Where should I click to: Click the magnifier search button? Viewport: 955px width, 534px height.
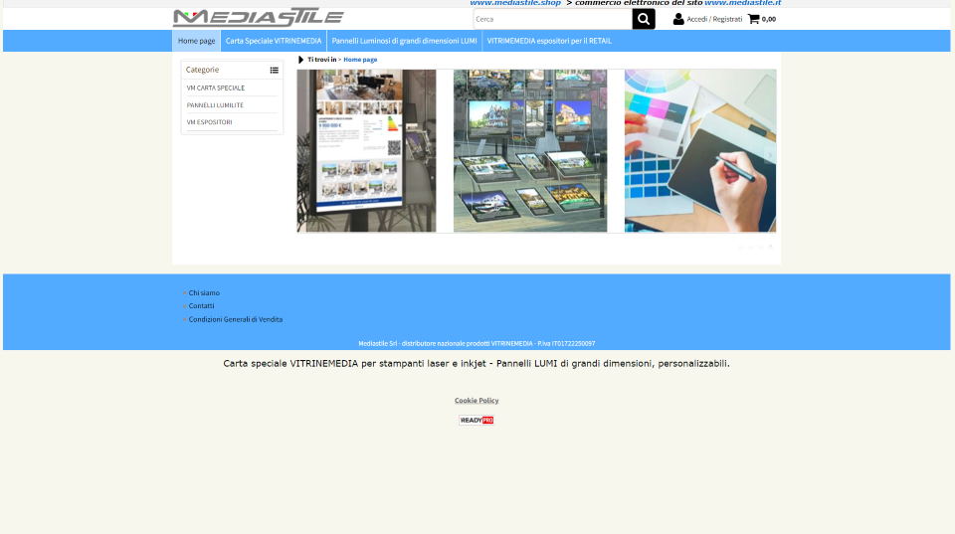[644, 19]
